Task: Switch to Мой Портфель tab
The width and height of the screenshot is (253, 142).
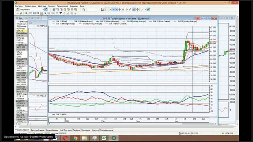Action: [x=66, y=130]
